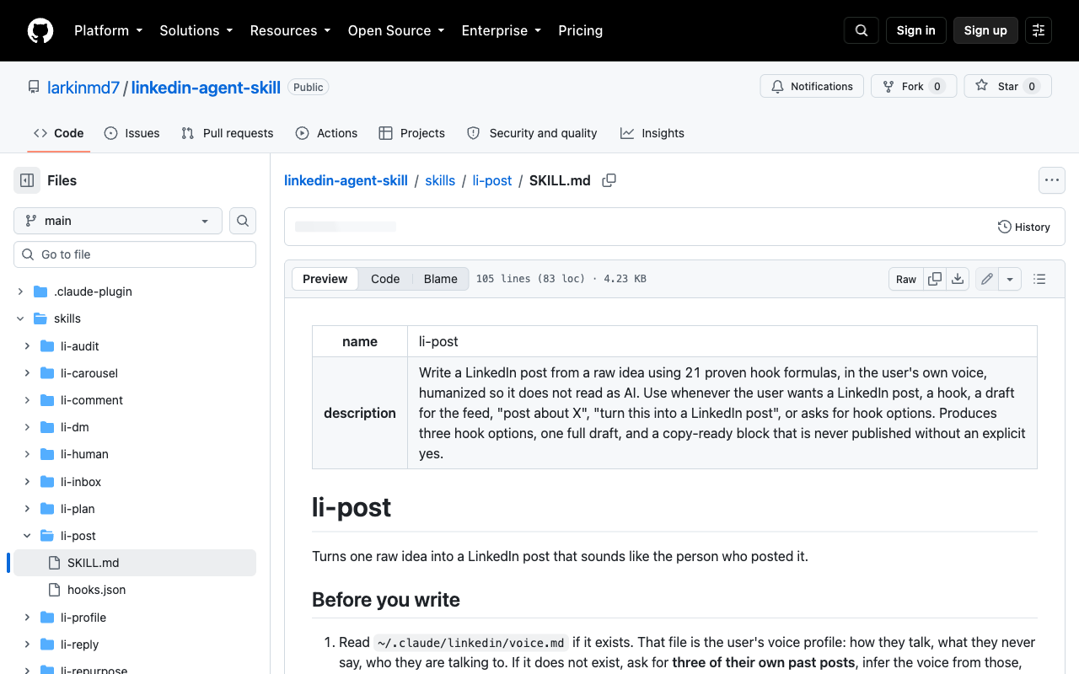Click the Sign in button

[916, 30]
